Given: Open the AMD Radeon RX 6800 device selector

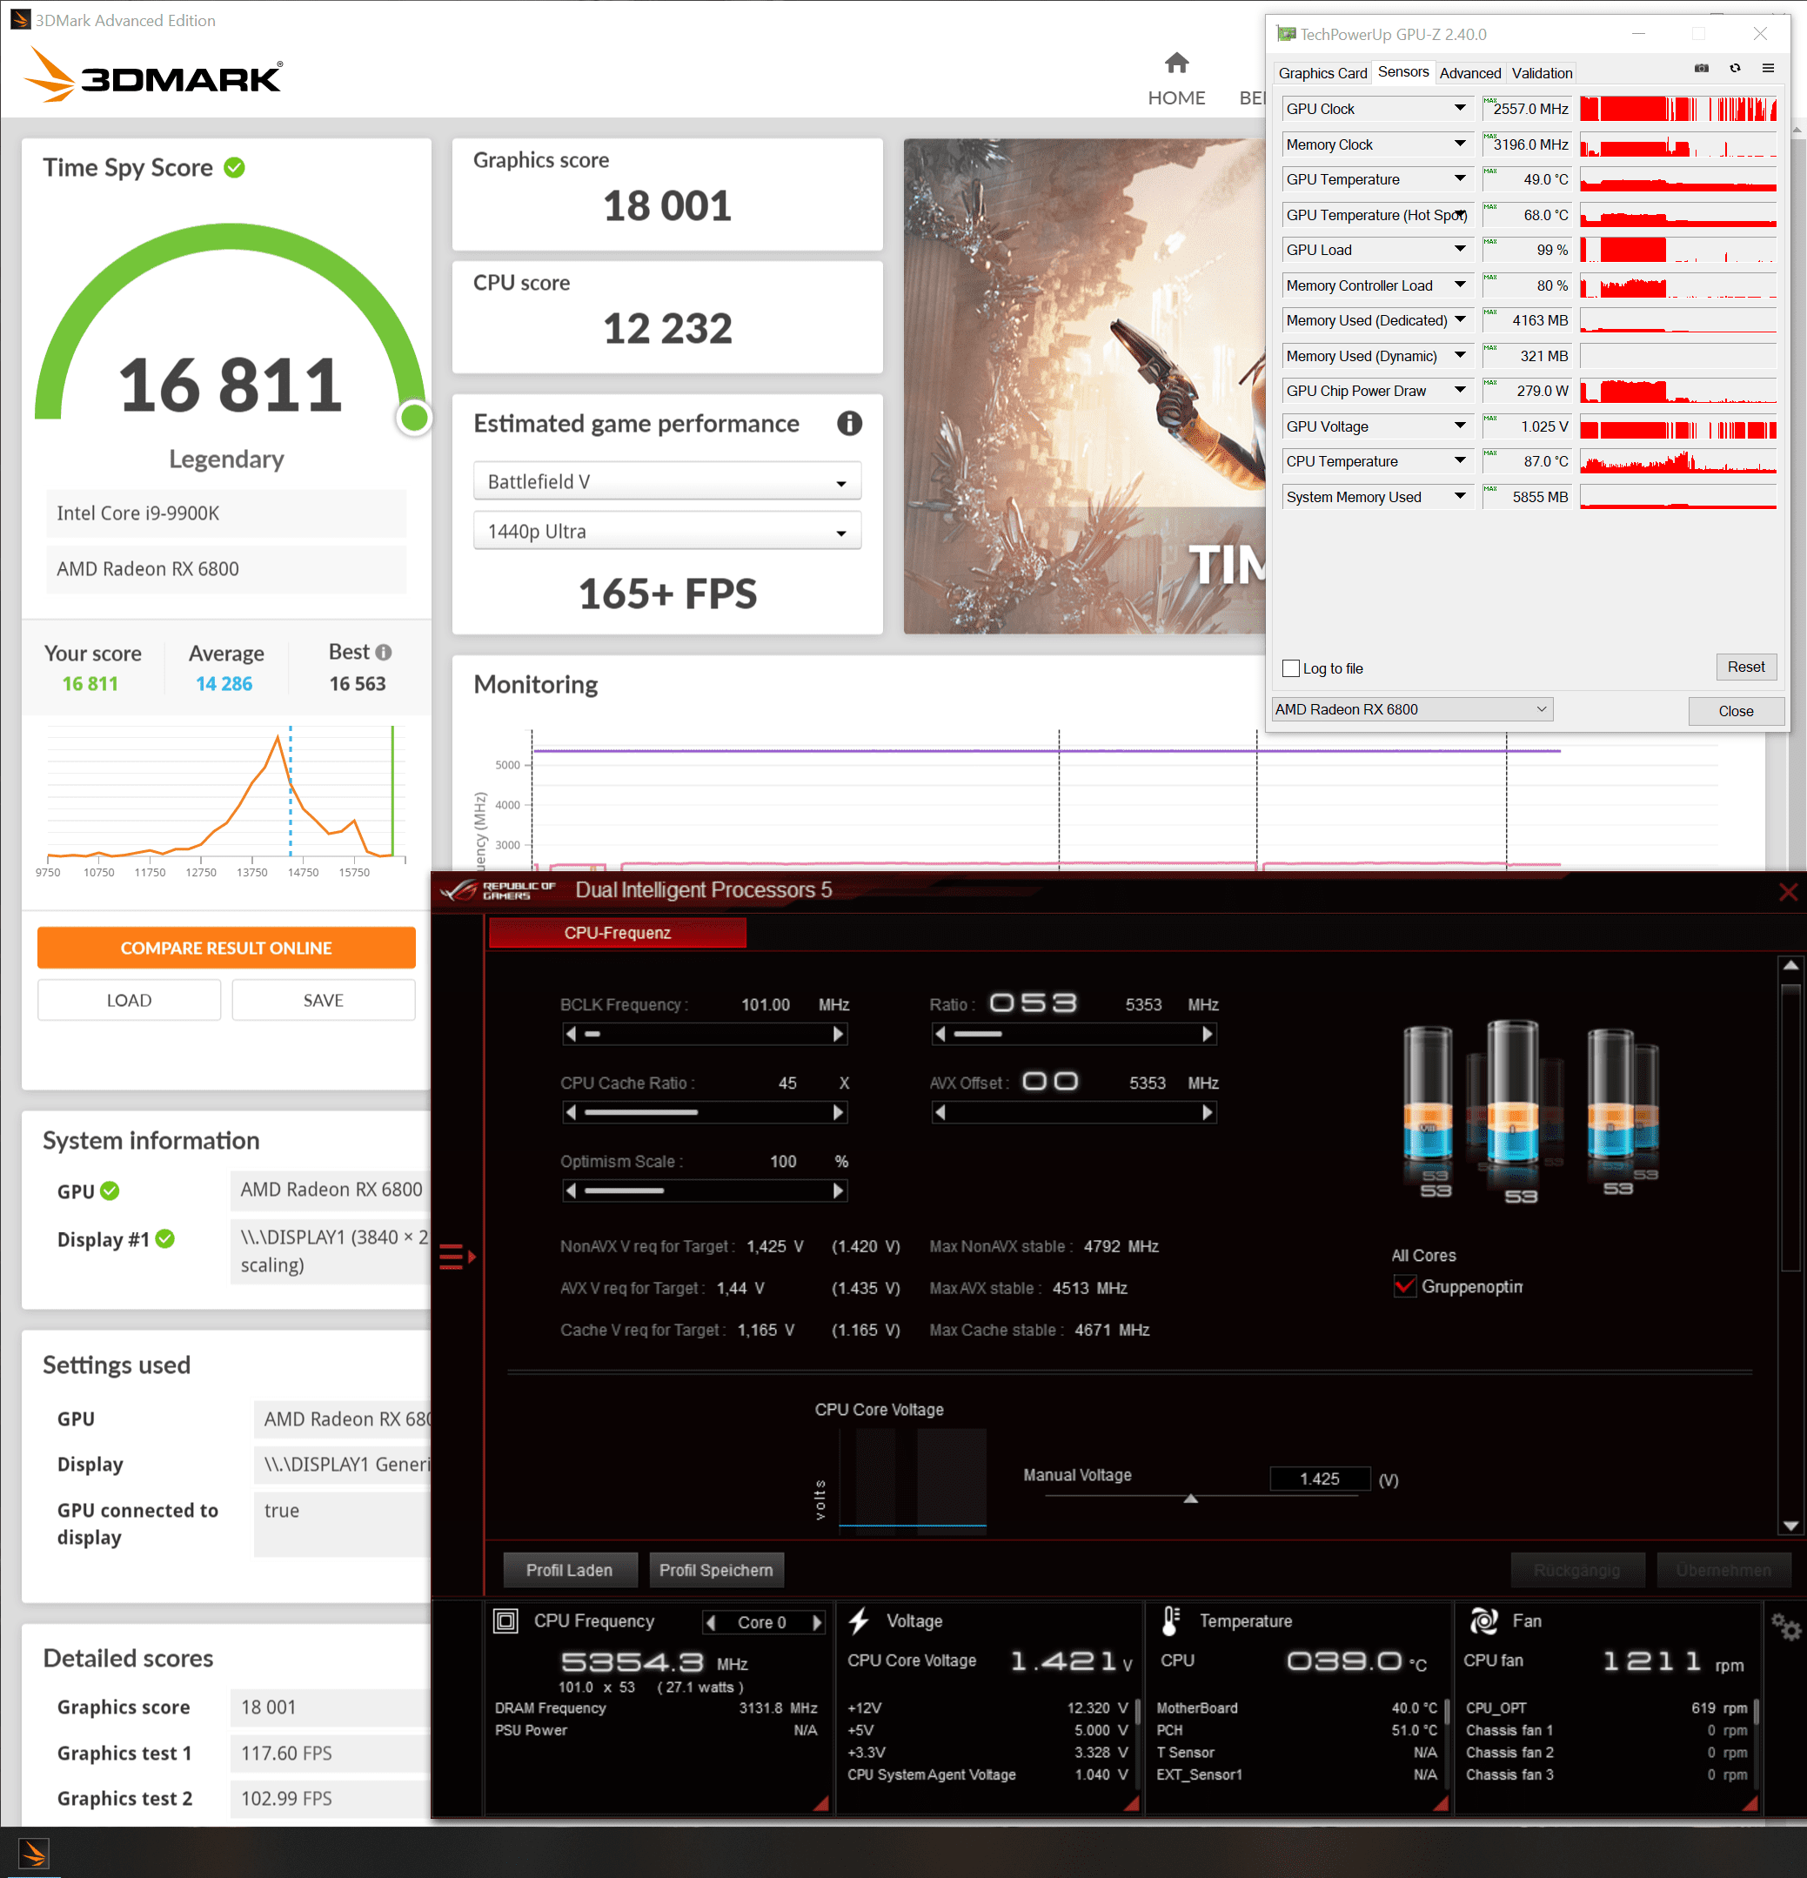Looking at the screenshot, I should coord(1411,710).
